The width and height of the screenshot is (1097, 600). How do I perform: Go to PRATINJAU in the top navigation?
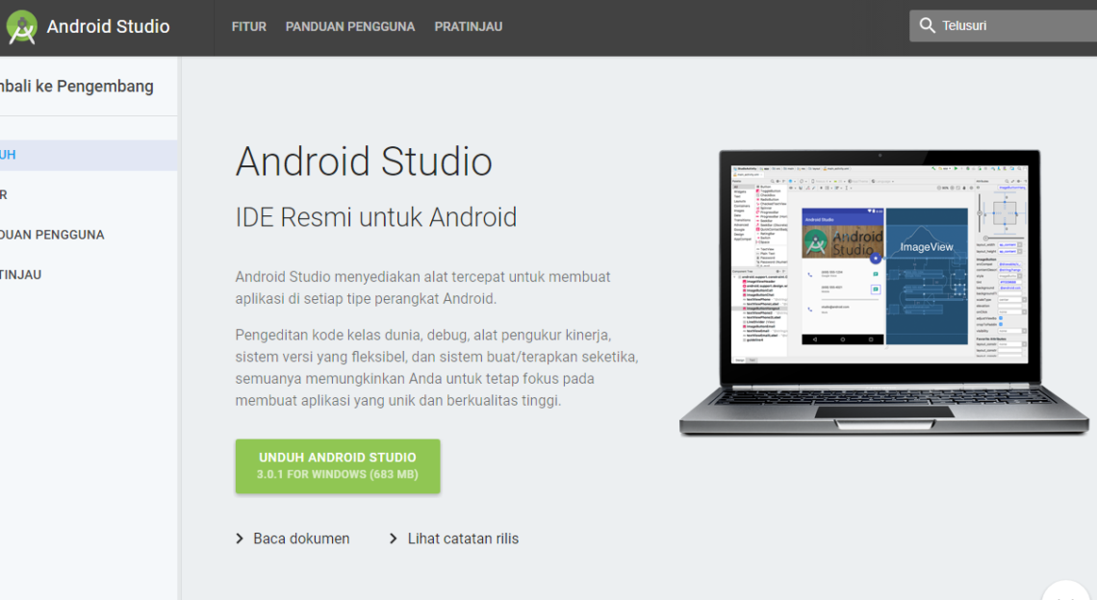click(468, 27)
